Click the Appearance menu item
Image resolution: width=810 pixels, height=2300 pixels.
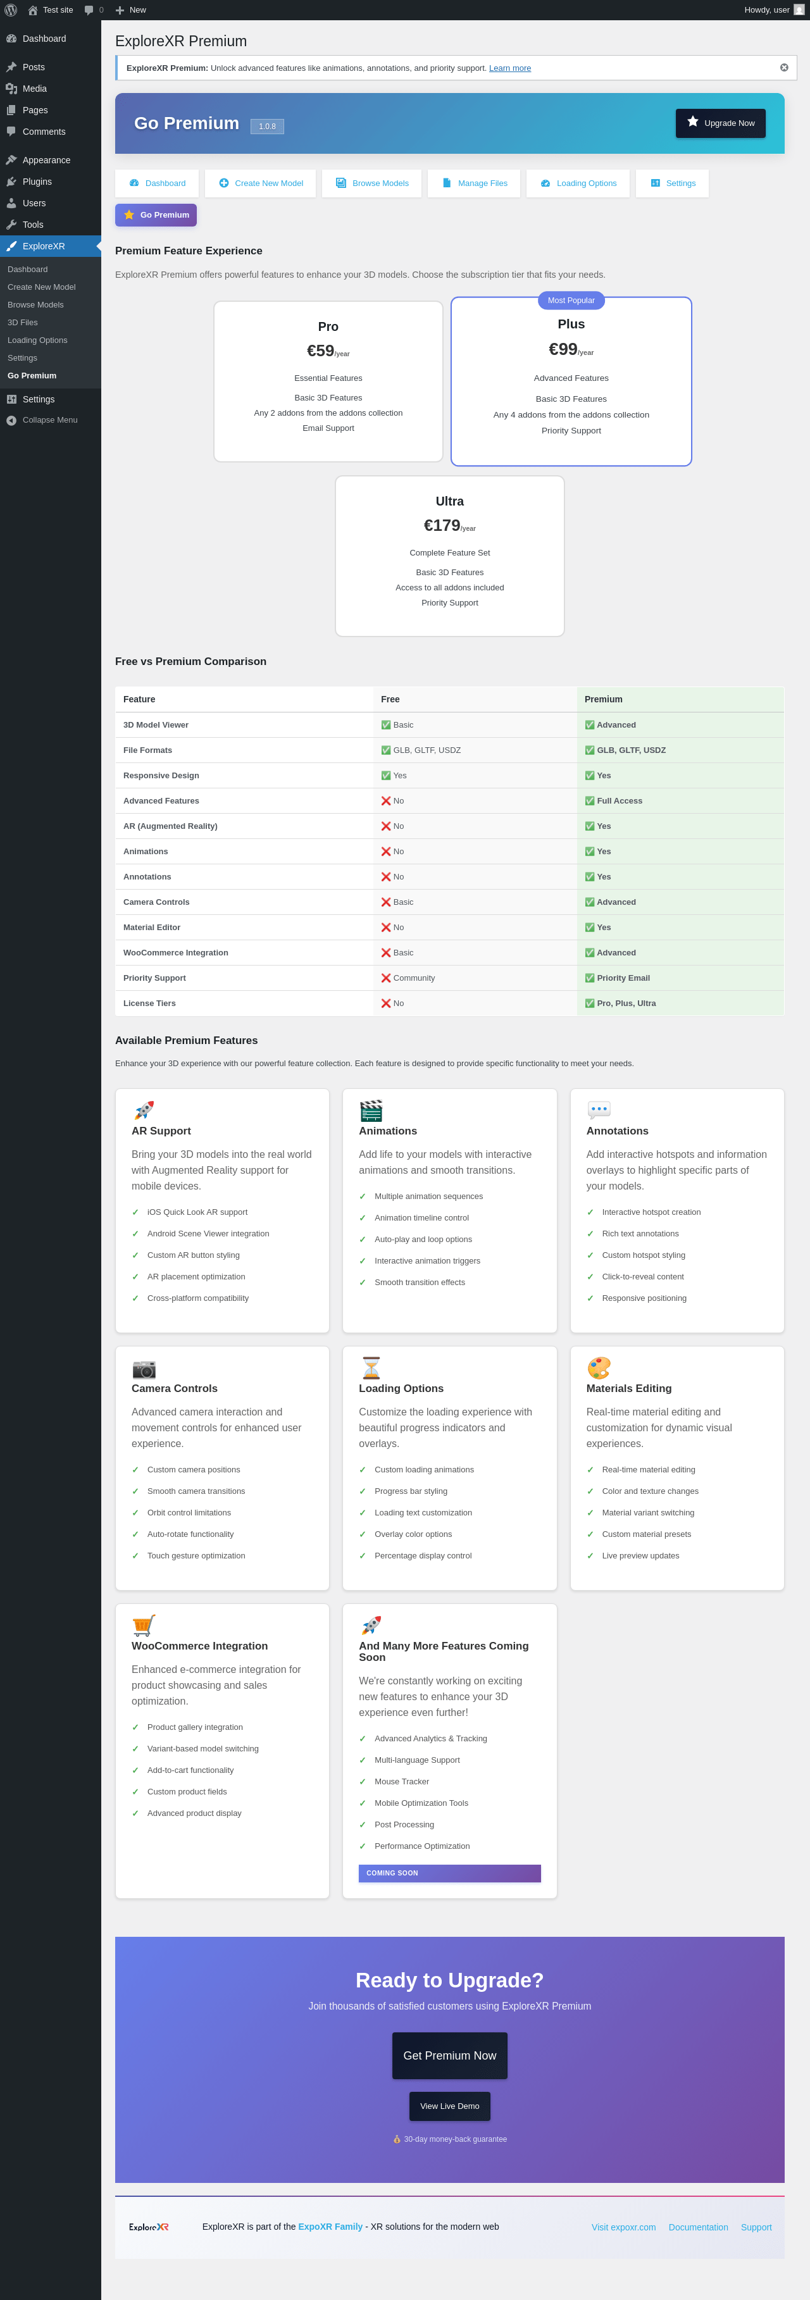coord(46,160)
